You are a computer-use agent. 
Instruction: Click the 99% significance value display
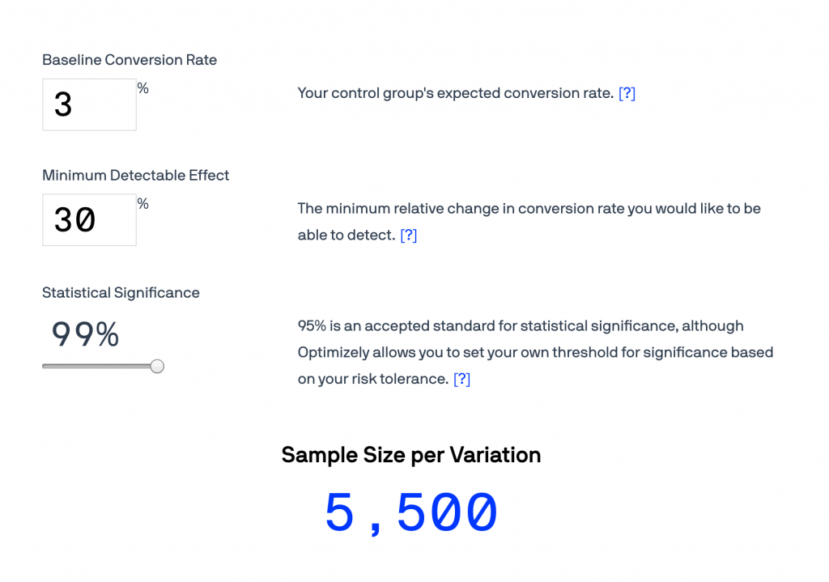(84, 332)
